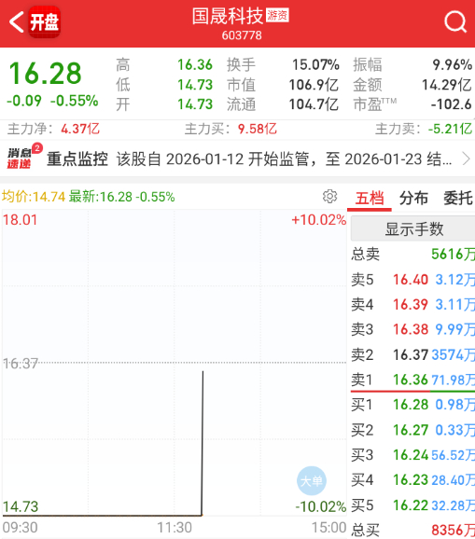Tap stock code 603778
This screenshot has height=539, width=475.
pyautogui.click(x=242, y=35)
